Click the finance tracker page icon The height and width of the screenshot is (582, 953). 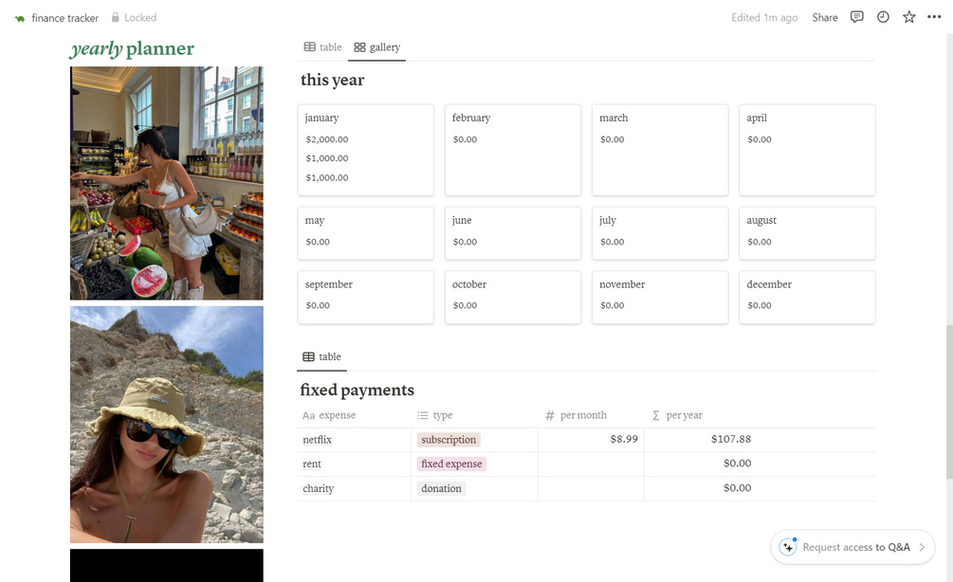[x=20, y=18]
